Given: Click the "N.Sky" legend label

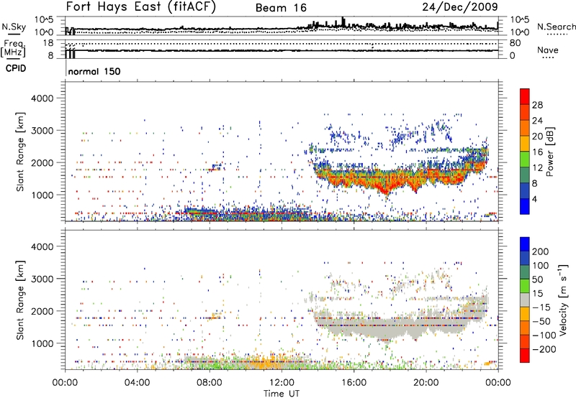Looking at the screenshot, I should coord(14,27).
